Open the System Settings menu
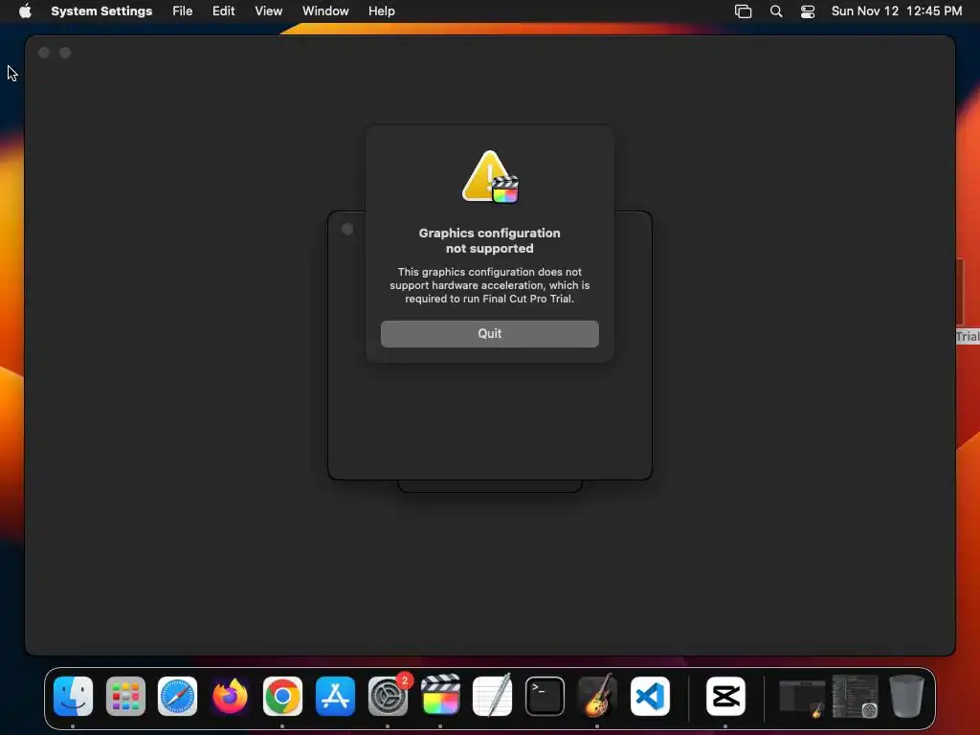The width and height of the screenshot is (980, 735). pyautogui.click(x=101, y=11)
